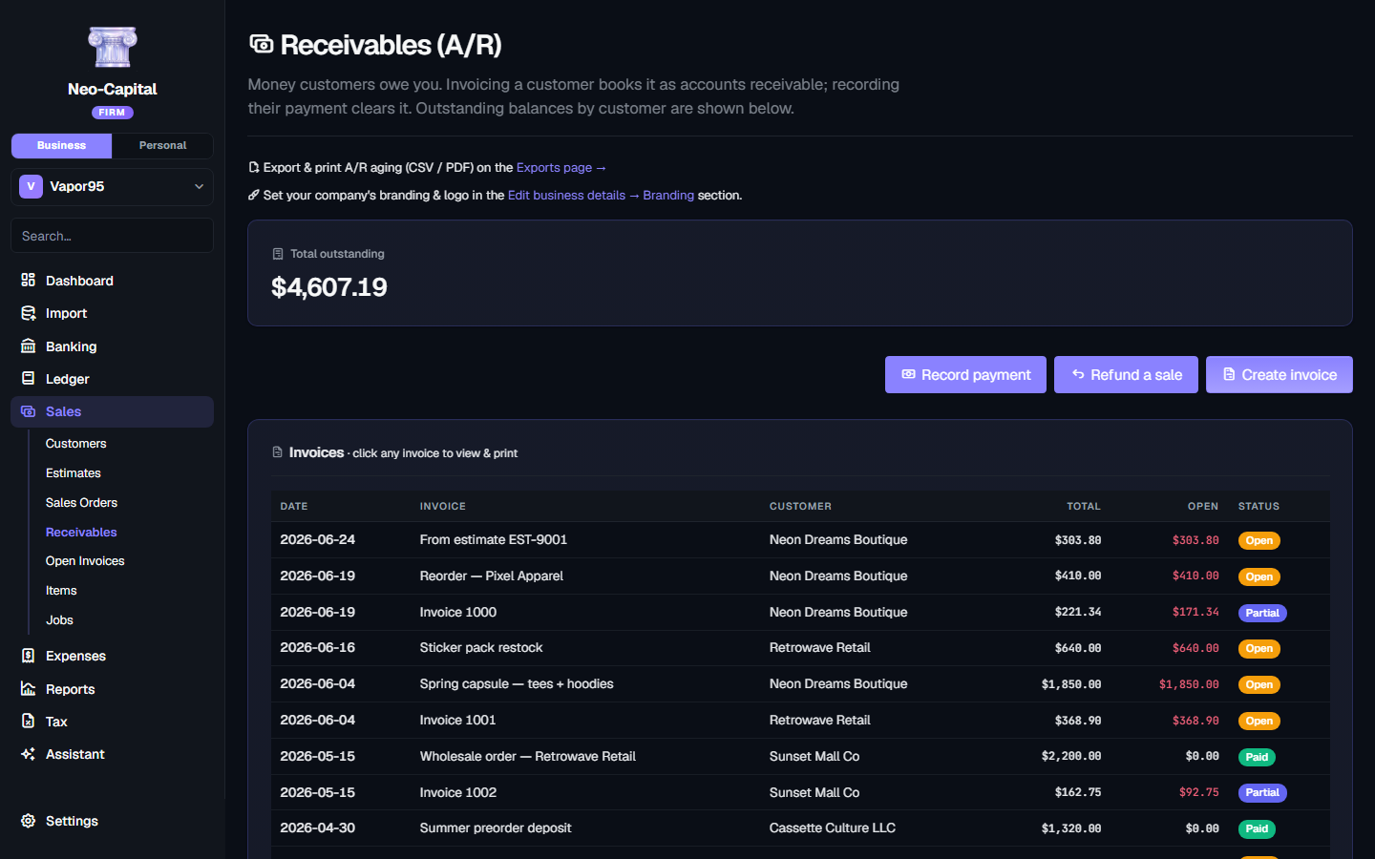Click the Neo-Capital column logo
The image size is (1375, 859).
pos(112,47)
